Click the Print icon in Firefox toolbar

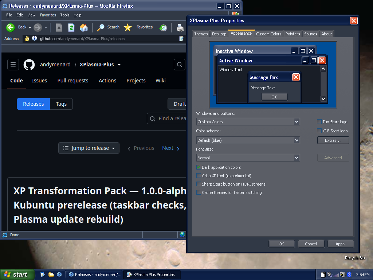click(x=180, y=28)
